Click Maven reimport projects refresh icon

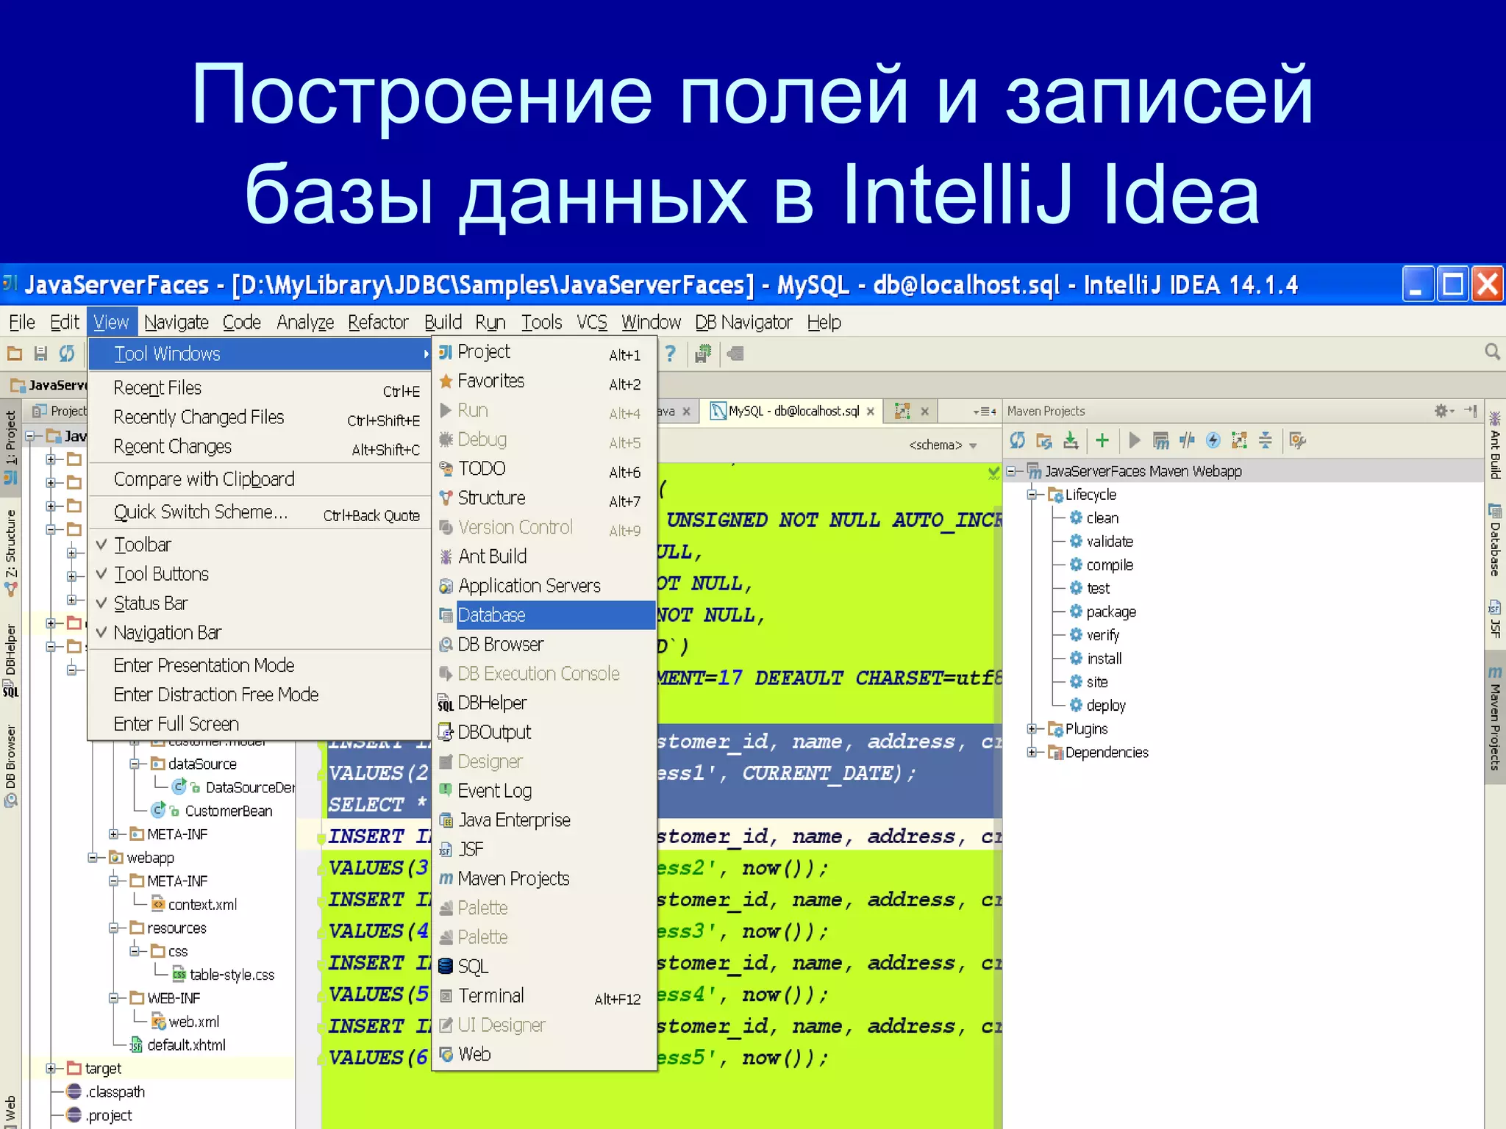[1017, 440]
